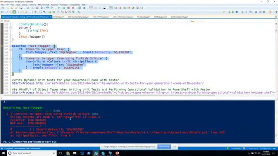Open the File menu
The width and height of the screenshot is (278, 156).
tap(2, 5)
